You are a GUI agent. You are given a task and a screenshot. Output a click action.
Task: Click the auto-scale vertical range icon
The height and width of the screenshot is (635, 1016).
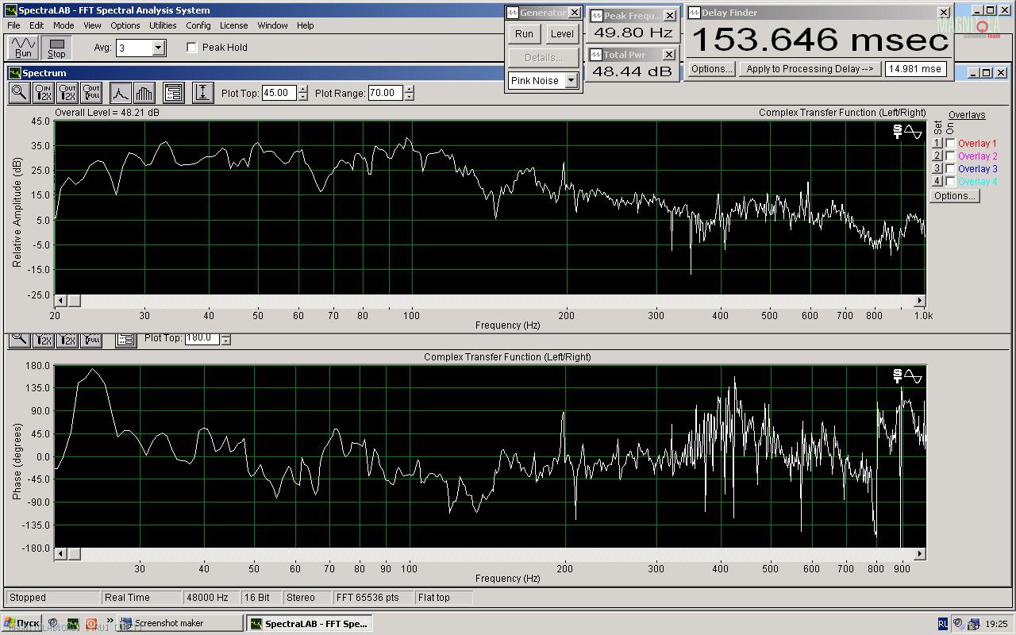point(202,93)
